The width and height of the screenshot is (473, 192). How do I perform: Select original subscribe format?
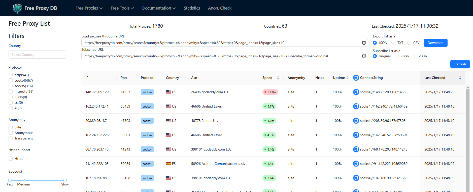tap(375, 56)
